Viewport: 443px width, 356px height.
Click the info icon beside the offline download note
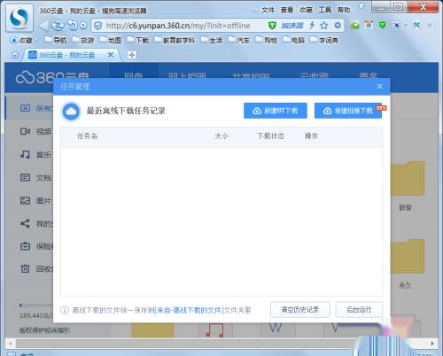click(x=65, y=310)
